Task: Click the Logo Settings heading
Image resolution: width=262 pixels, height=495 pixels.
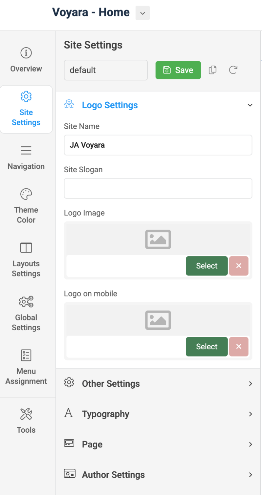Action: tap(110, 105)
